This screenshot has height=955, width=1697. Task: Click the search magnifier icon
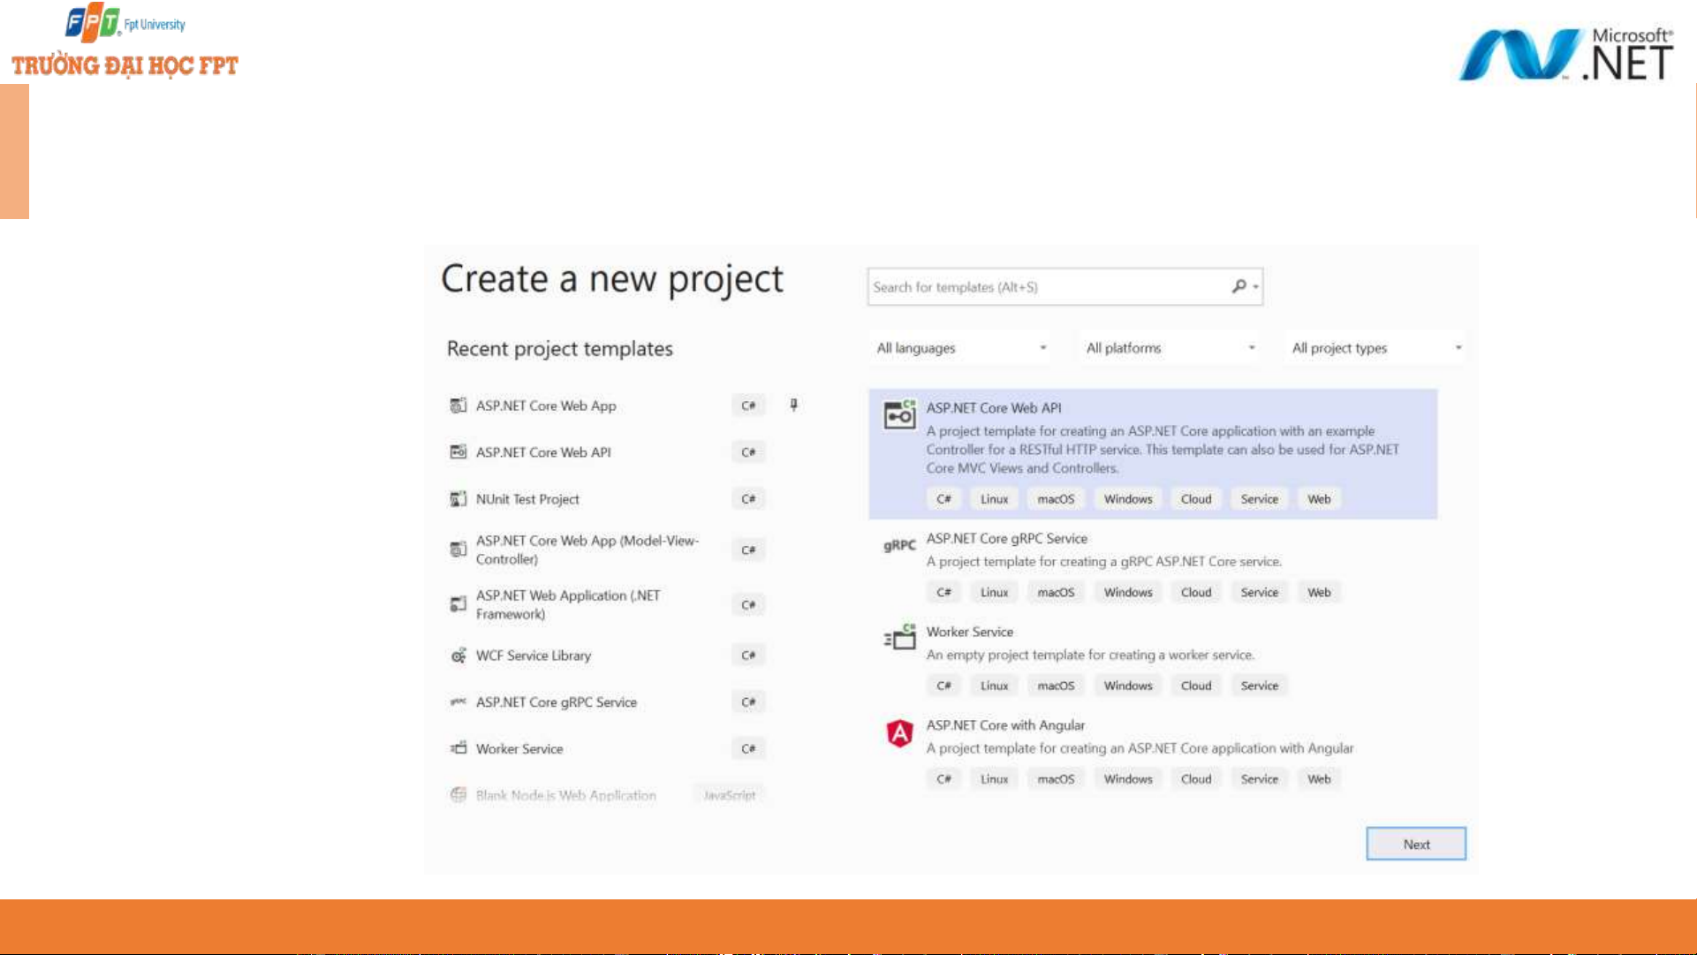[1239, 286]
